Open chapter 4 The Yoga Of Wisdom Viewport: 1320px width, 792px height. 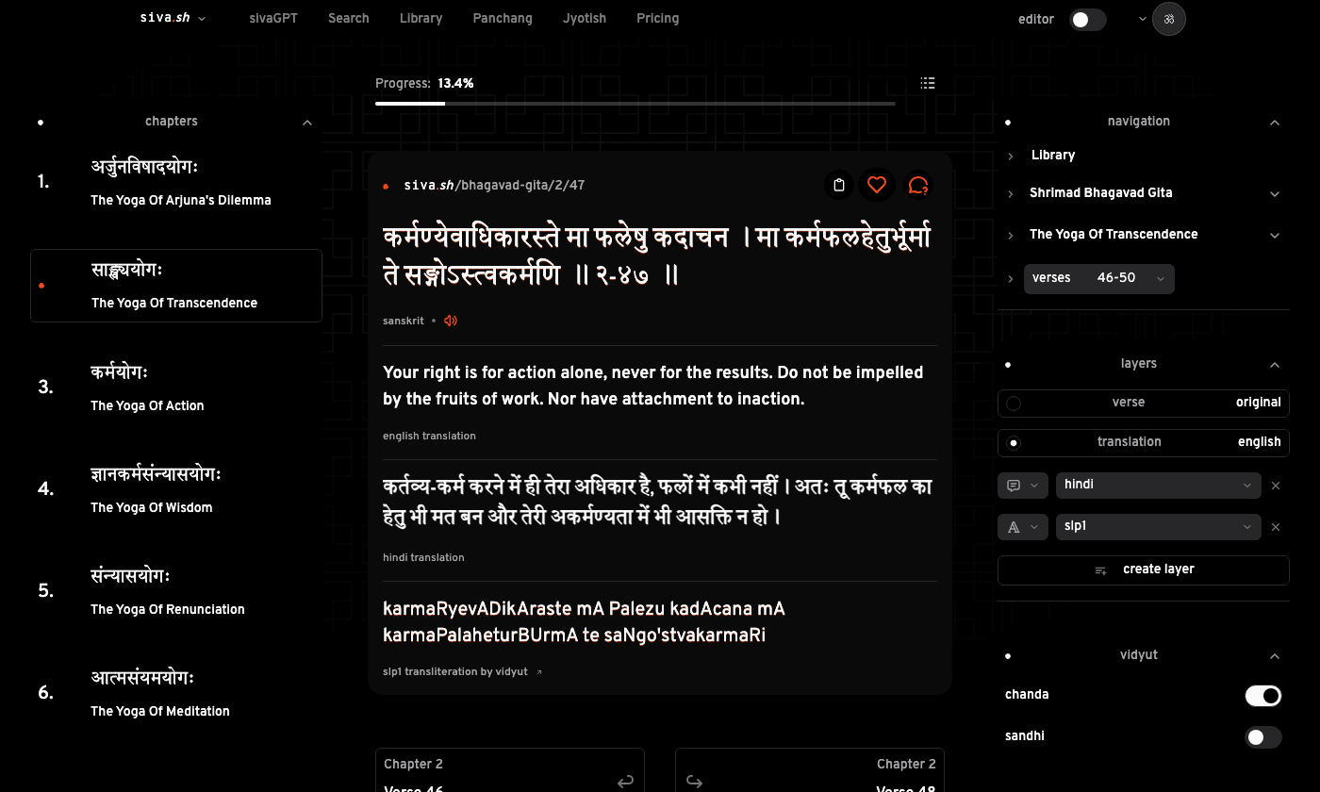[176, 489]
